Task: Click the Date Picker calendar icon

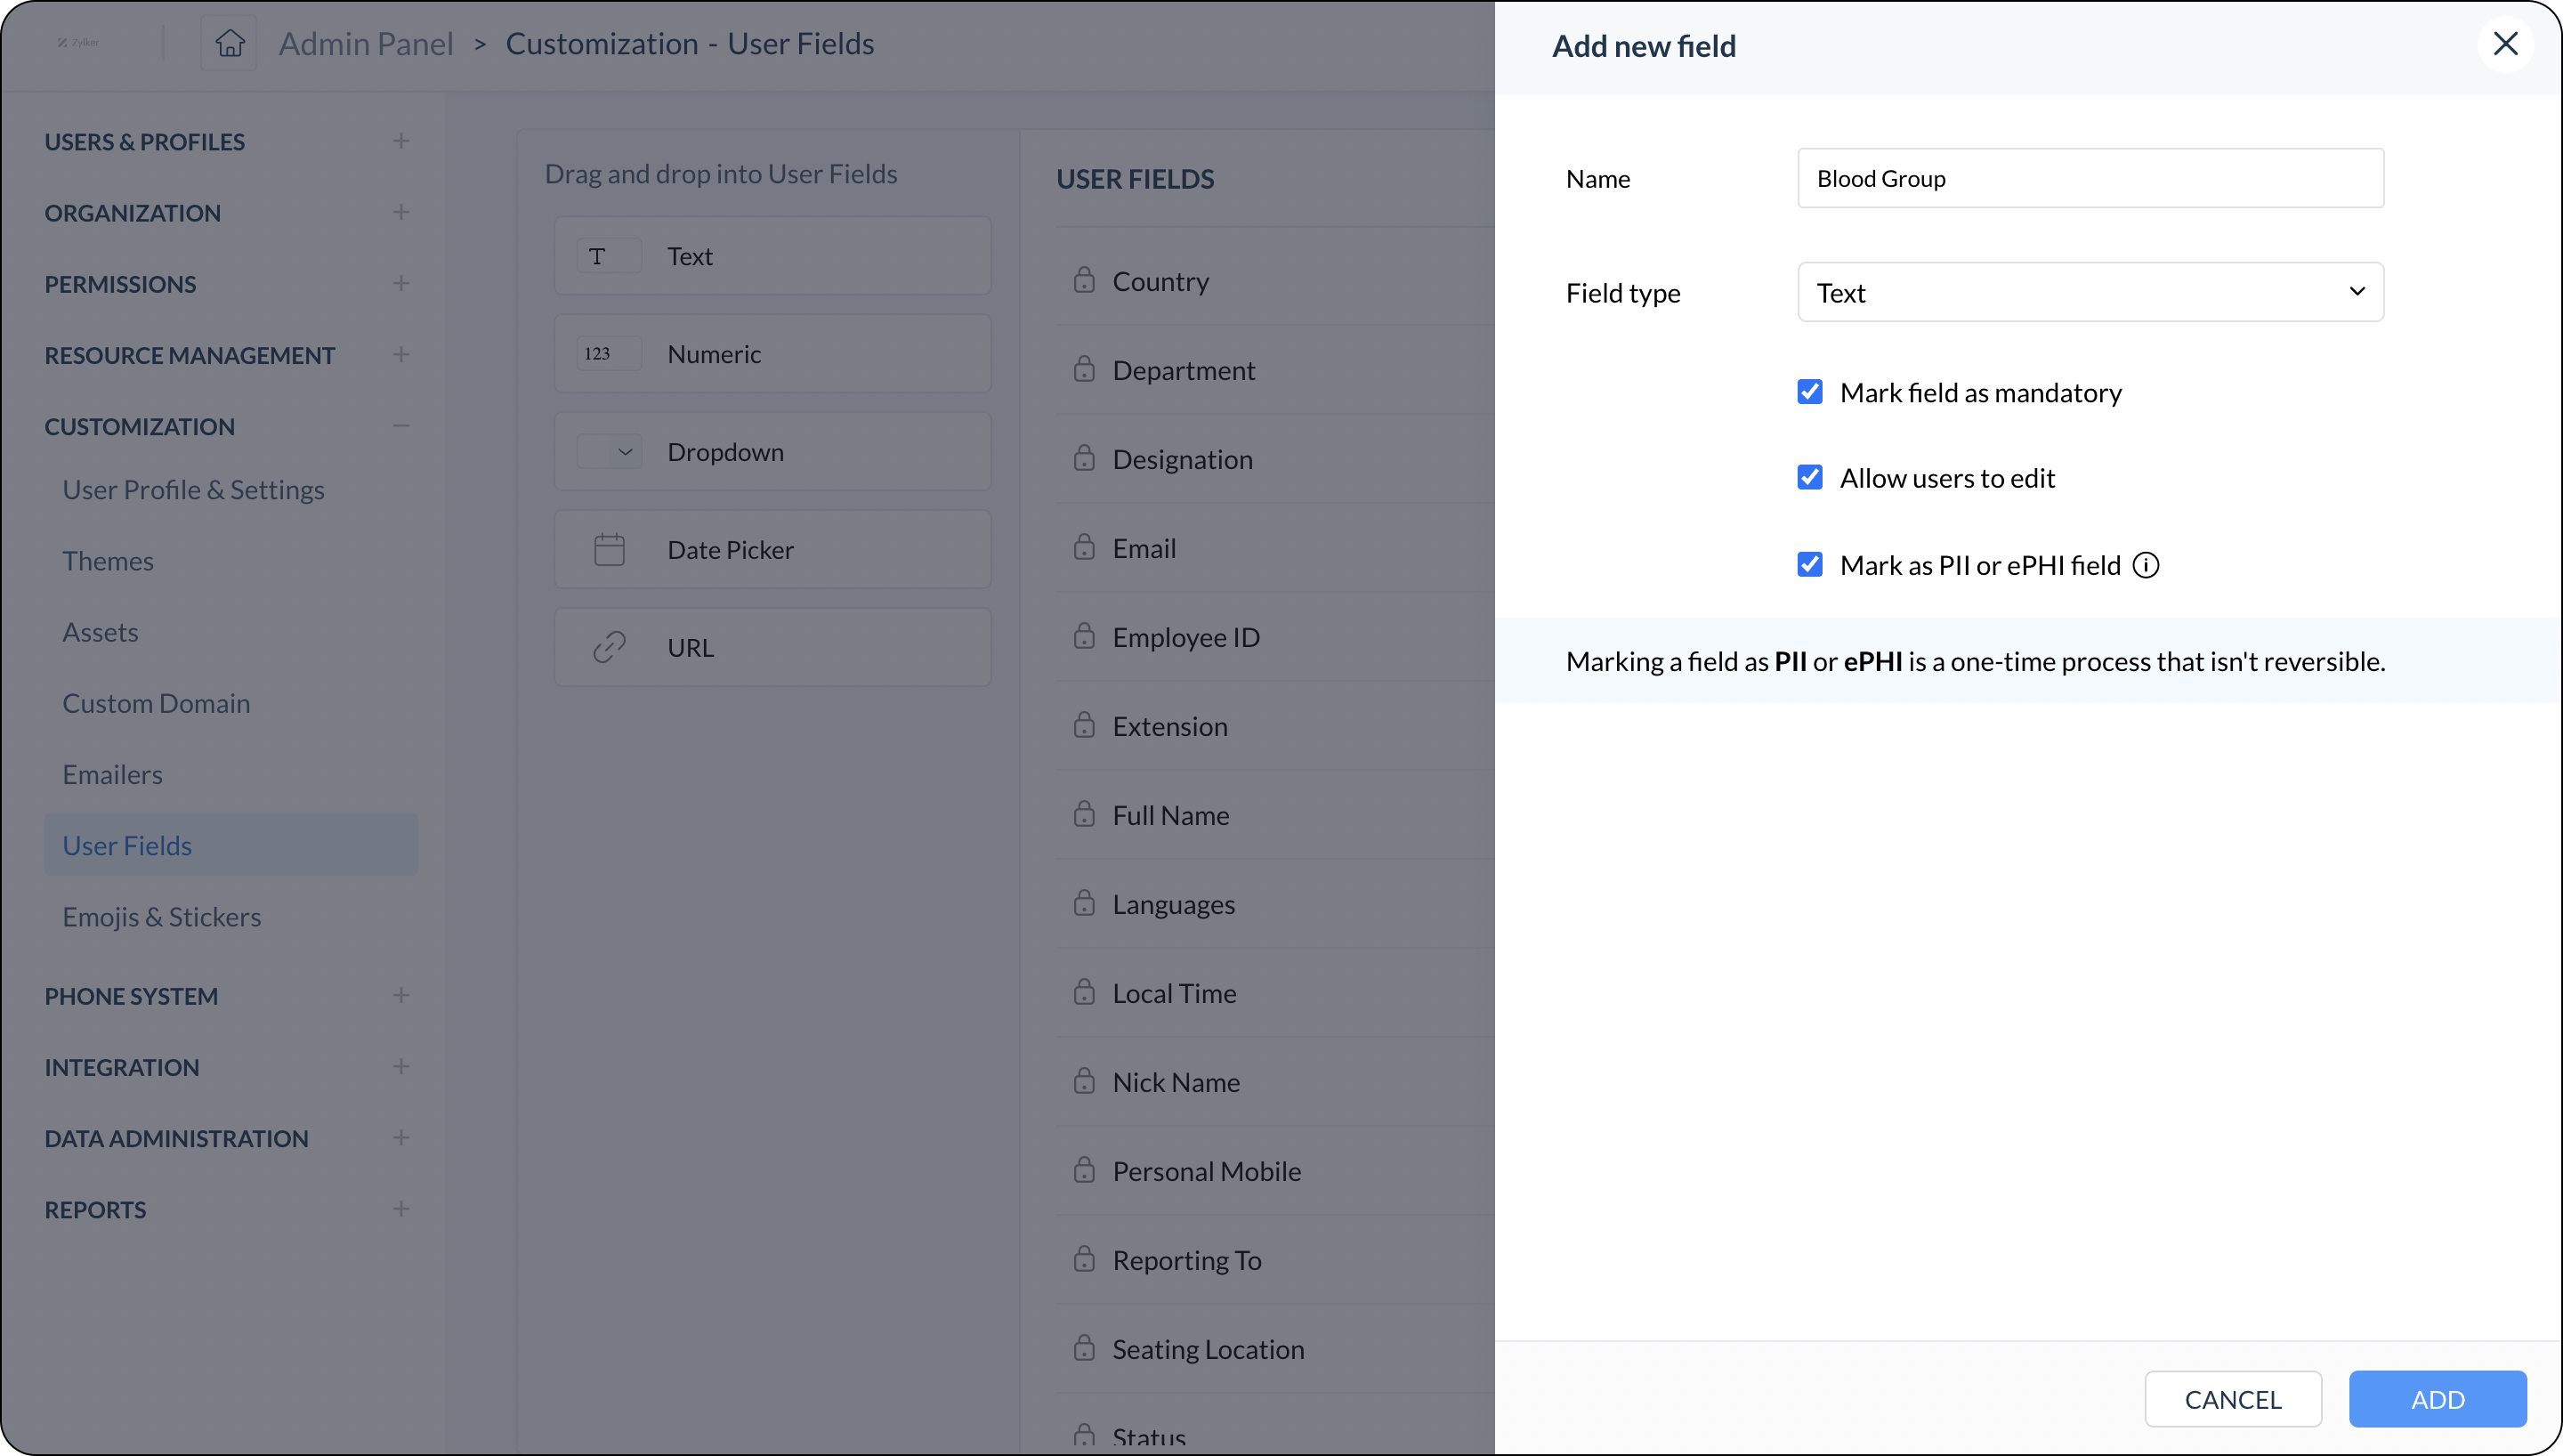Action: pyautogui.click(x=609, y=548)
